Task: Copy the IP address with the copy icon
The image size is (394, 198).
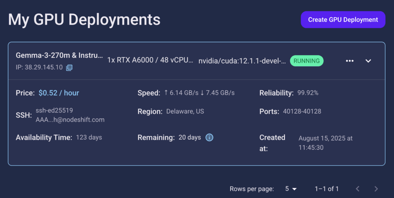Action: (x=69, y=67)
